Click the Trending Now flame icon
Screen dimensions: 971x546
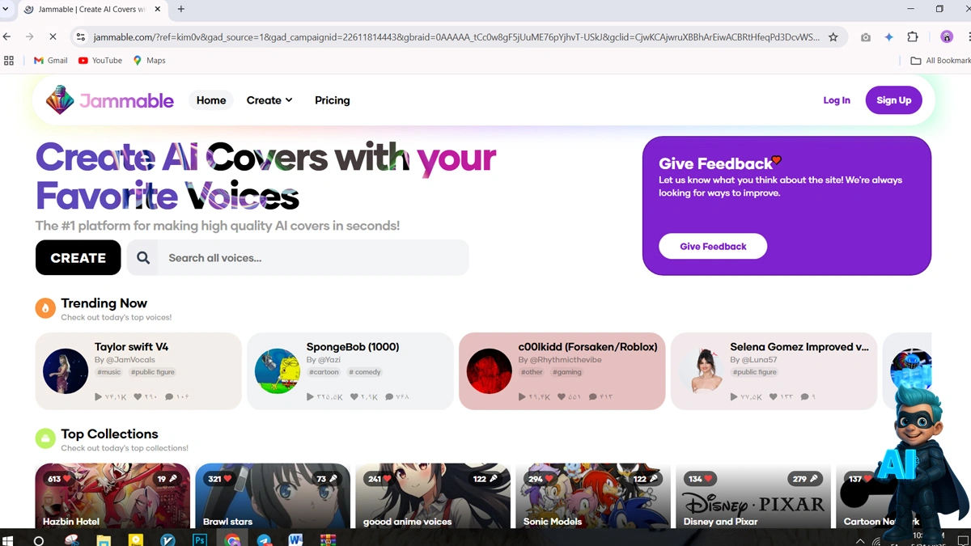click(45, 308)
